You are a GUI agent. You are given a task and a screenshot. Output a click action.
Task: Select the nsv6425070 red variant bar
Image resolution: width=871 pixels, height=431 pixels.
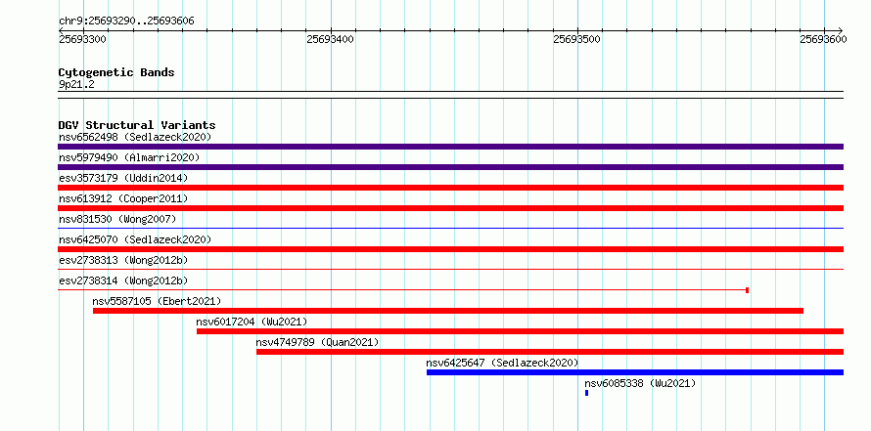click(450, 249)
